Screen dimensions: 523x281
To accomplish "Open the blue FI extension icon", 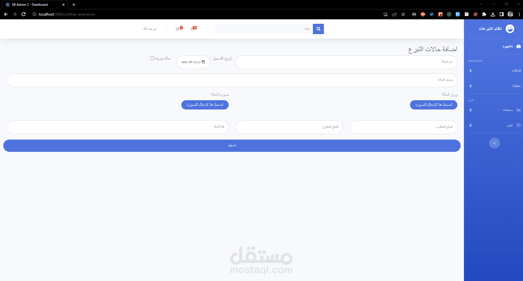I will pos(458,14).
